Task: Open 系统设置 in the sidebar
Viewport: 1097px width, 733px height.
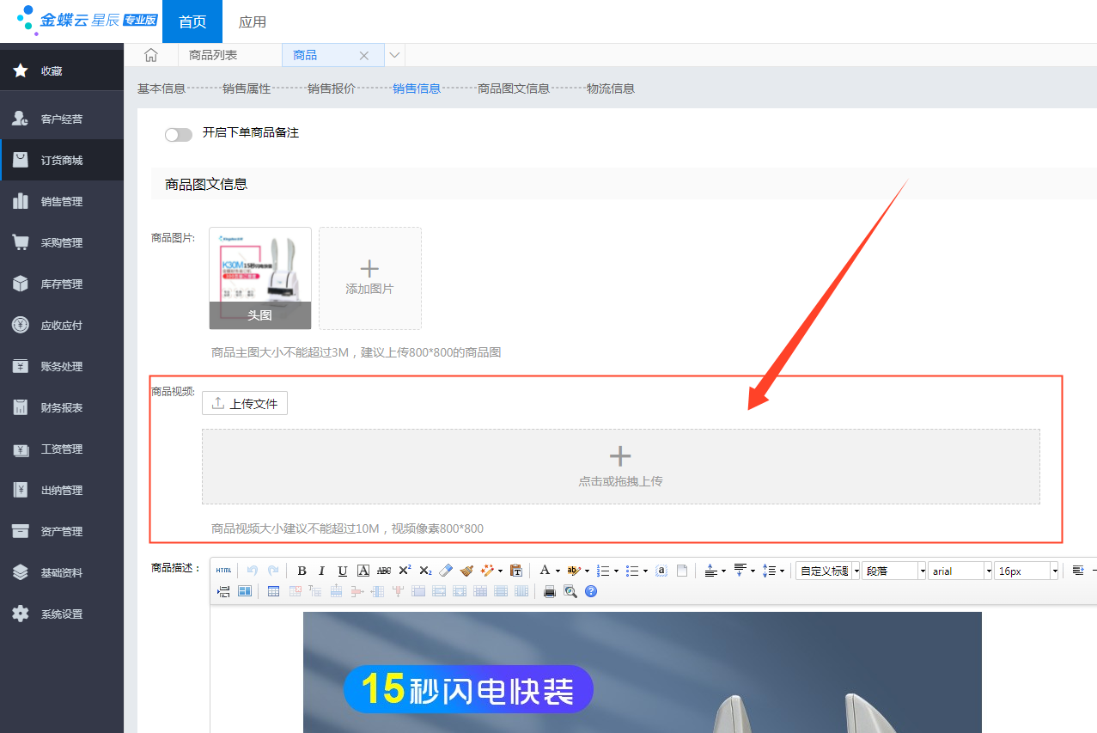Action: point(62,614)
